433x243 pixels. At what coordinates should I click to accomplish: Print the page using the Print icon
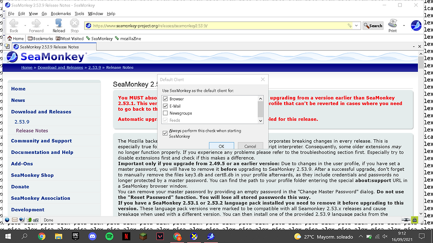pos(392,26)
